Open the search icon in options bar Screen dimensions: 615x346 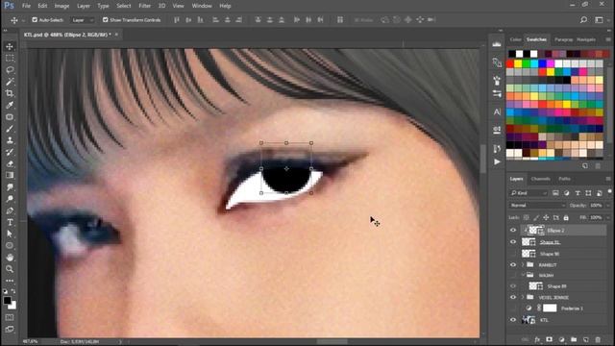(x=583, y=19)
